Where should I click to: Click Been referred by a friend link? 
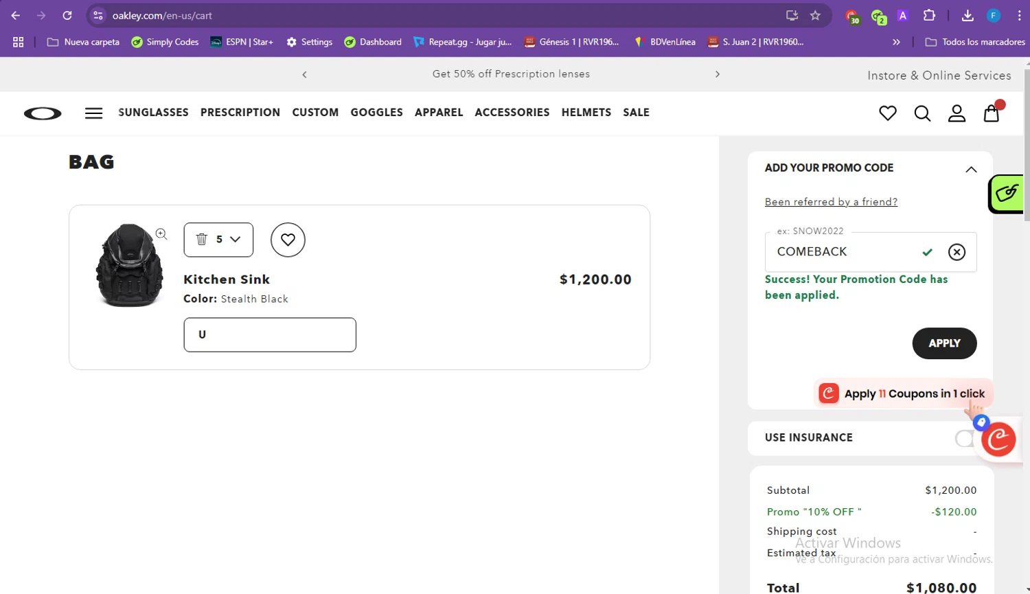point(831,202)
